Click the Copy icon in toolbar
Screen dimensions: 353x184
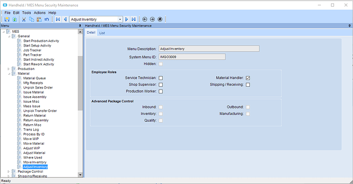(32, 19)
